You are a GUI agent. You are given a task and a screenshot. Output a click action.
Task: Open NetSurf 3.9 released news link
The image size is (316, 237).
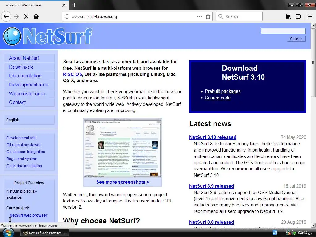pyautogui.click(x=211, y=186)
